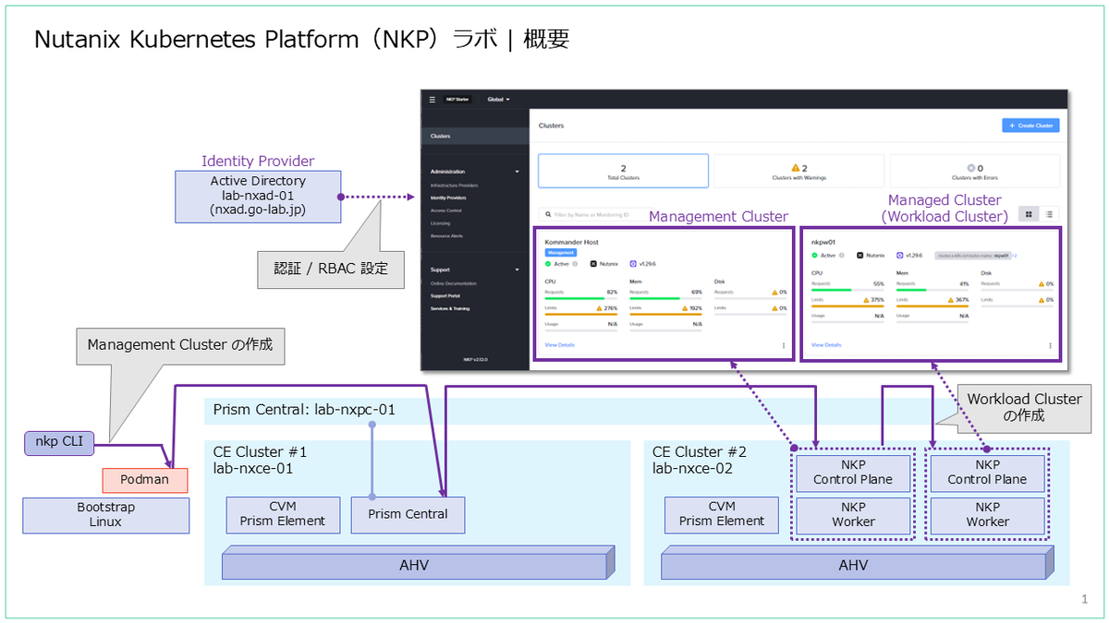Click error icon in Clusters with Errors
Screen dimensions: 1109x623
click(970, 168)
